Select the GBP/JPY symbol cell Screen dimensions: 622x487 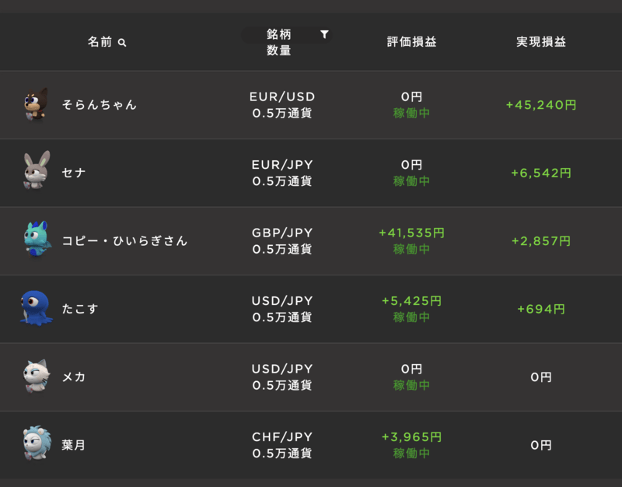pyautogui.click(x=282, y=233)
